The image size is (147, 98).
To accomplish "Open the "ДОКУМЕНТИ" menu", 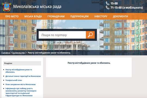I will 121,16.
